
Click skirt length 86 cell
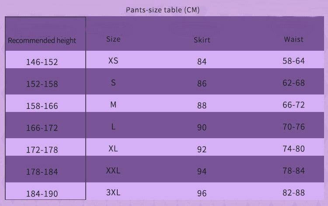tap(202, 84)
